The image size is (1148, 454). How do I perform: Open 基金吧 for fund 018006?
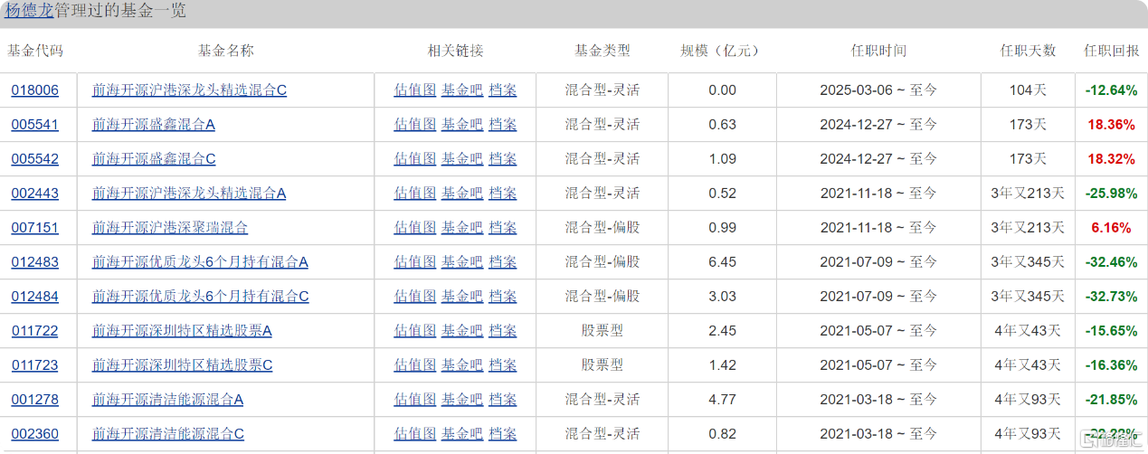pos(462,90)
